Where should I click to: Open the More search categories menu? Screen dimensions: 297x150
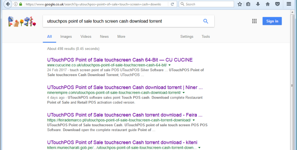pos(121,37)
